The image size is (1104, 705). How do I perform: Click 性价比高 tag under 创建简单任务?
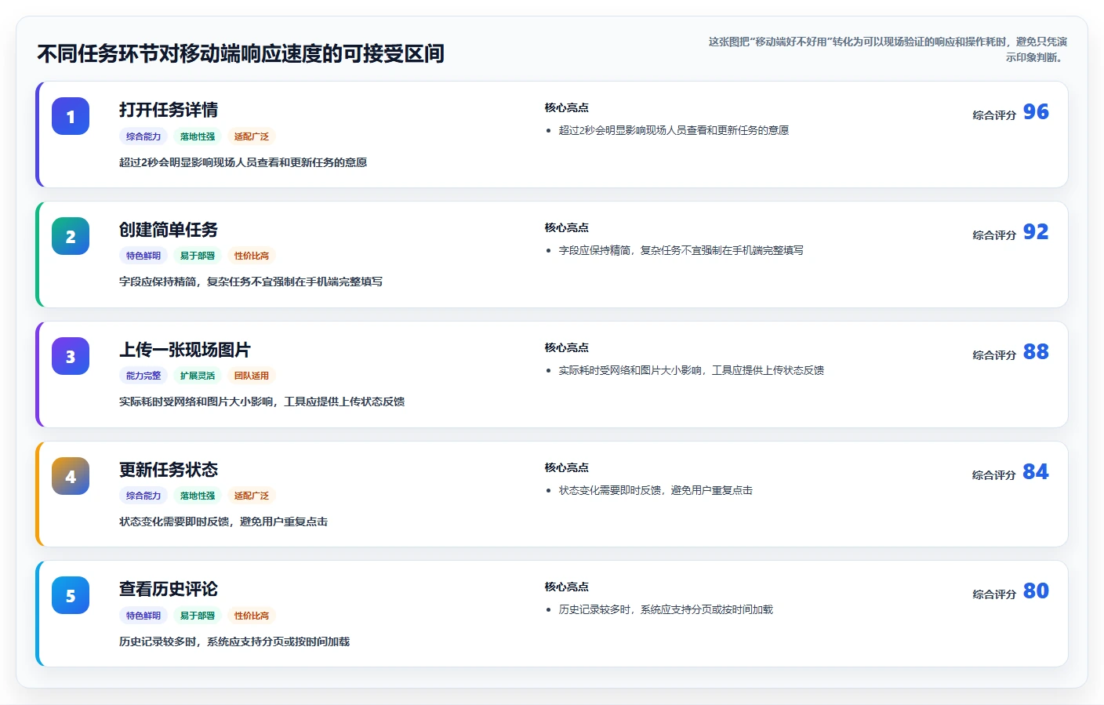pos(252,256)
